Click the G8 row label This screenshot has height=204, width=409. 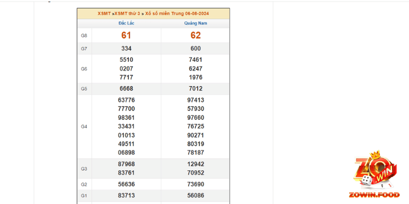[x=84, y=35]
